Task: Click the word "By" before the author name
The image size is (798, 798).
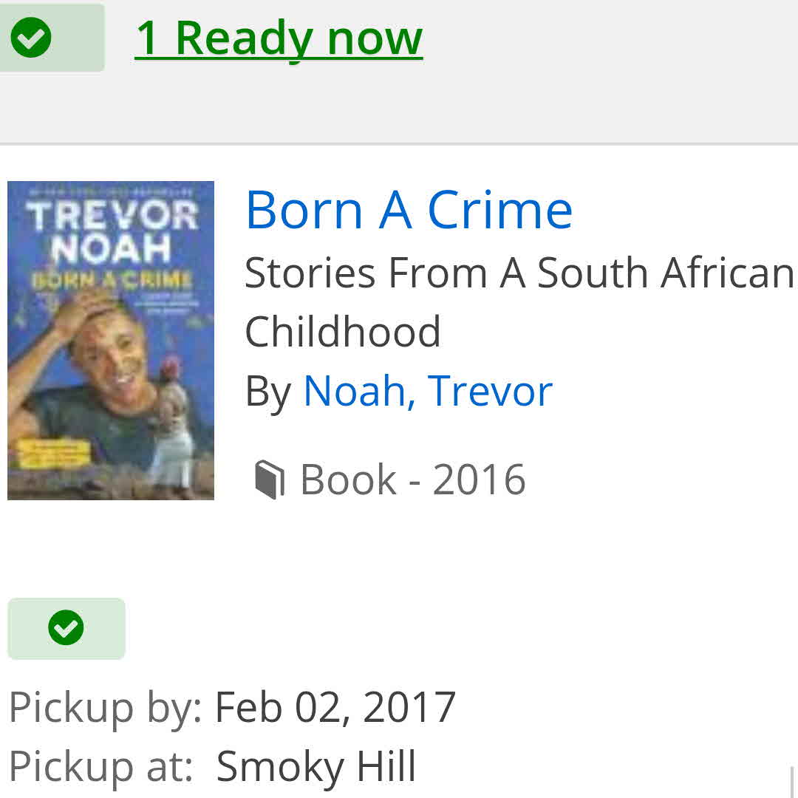Action: click(x=268, y=392)
